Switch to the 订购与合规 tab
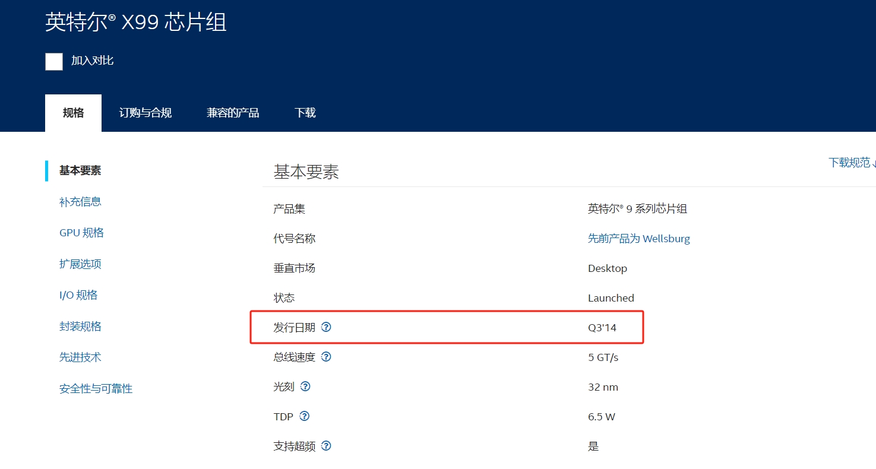The width and height of the screenshot is (876, 469). (x=145, y=112)
